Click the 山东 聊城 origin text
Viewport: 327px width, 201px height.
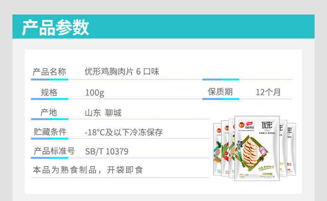click(103, 113)
